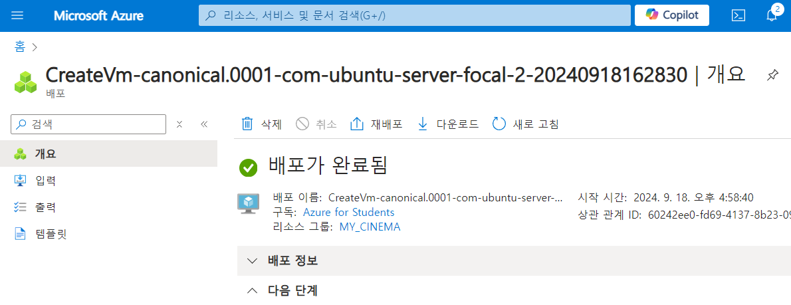Expand the 배포 정보 section

pos(514,260)
